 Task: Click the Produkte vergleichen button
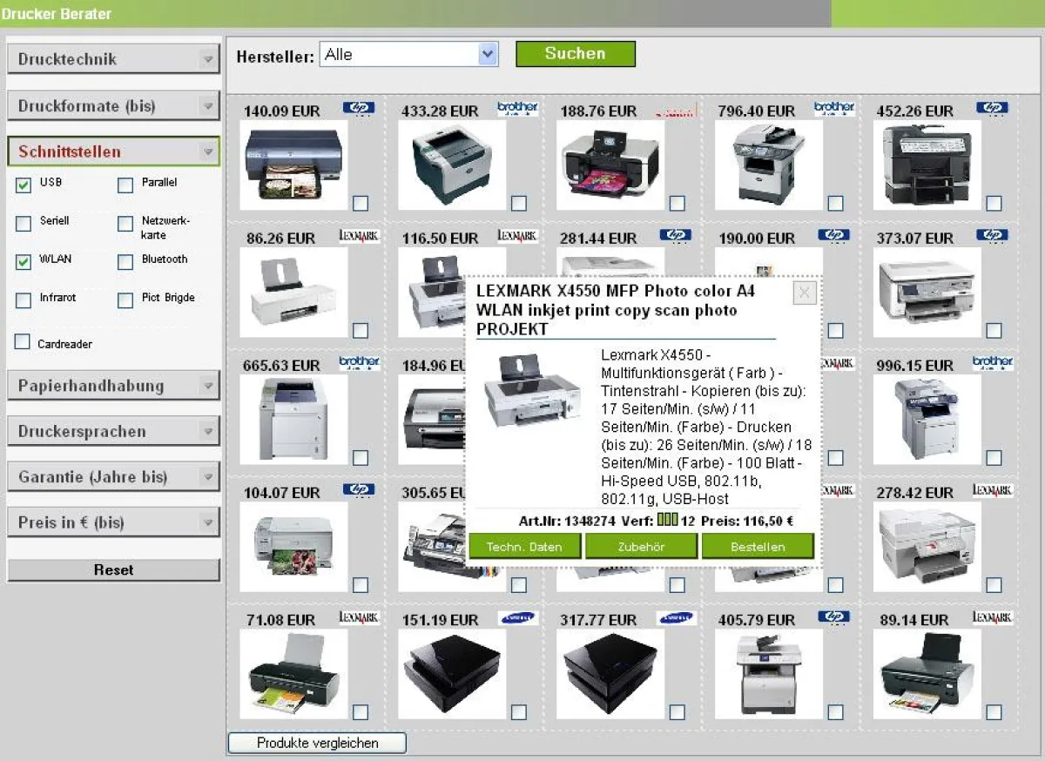317,743
